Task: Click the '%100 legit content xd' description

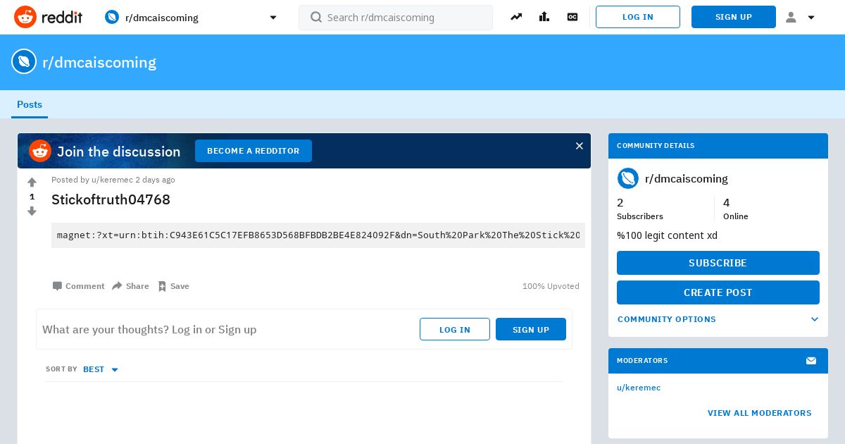Action: (667, 235)
